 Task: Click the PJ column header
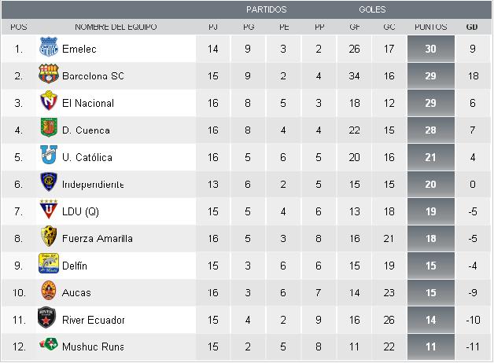214,27
